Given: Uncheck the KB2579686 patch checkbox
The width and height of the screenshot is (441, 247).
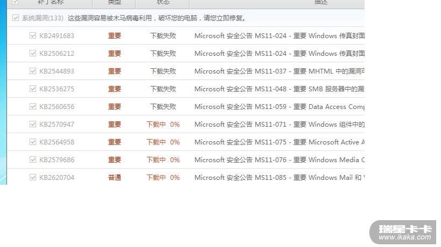Looking at the screenshot, I should (x=33, y=159).
